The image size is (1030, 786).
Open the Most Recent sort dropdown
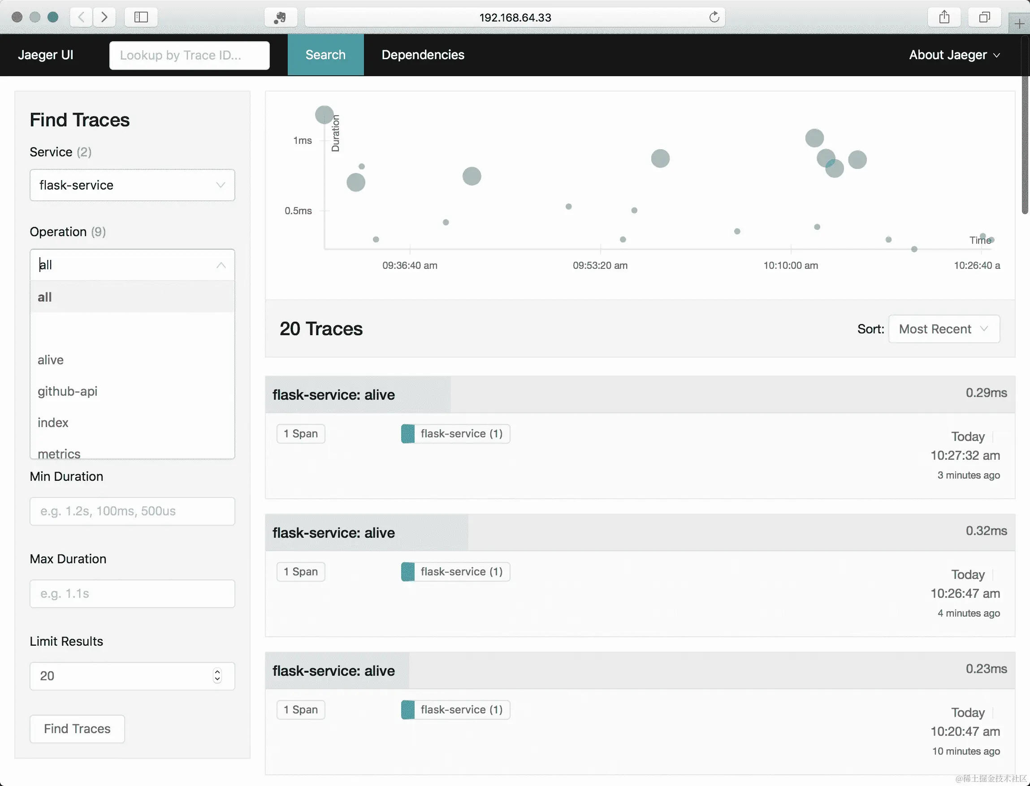943,329
